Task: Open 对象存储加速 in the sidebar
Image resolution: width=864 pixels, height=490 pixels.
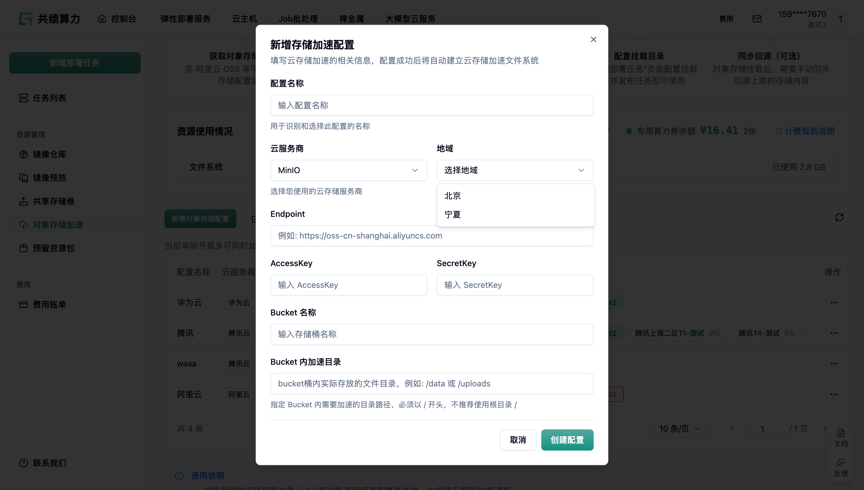Action: click(x=75, y=224)
